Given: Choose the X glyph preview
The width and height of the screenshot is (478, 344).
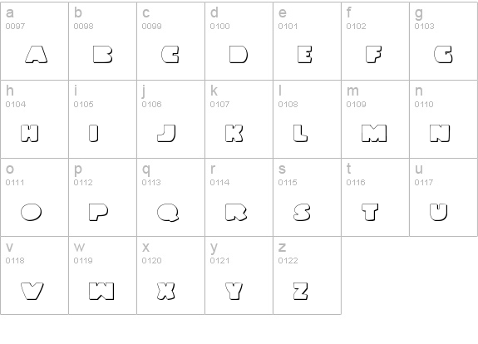Looking at the screenshot, I should 166,291.
